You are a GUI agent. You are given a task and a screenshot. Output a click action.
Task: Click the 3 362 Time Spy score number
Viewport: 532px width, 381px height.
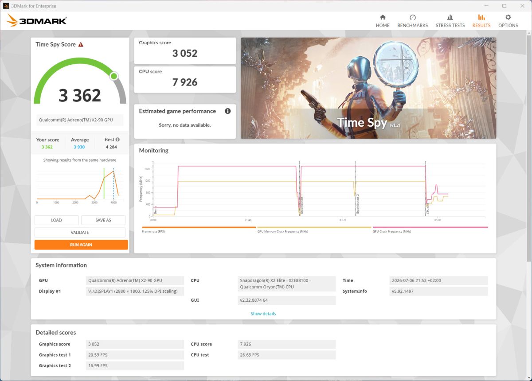point(80,95)
